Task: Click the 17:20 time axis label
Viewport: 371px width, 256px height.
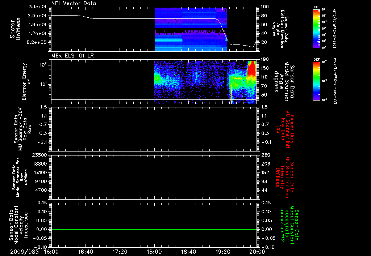Action: click(x=120, y=252)
